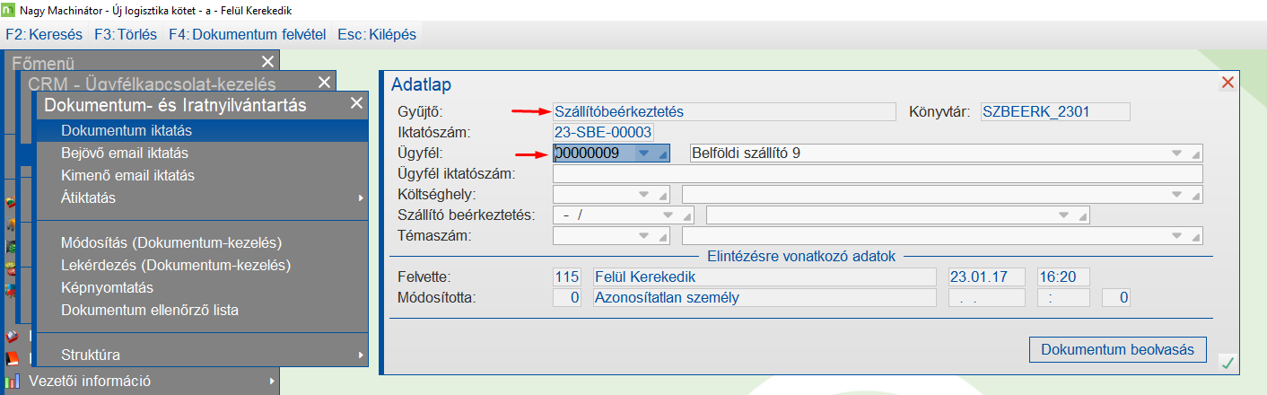Viewport: 1267px width, 395px height.
Task: Click the Nagy Machinátor app icon in title bar
Action: [x=10, y=10]
